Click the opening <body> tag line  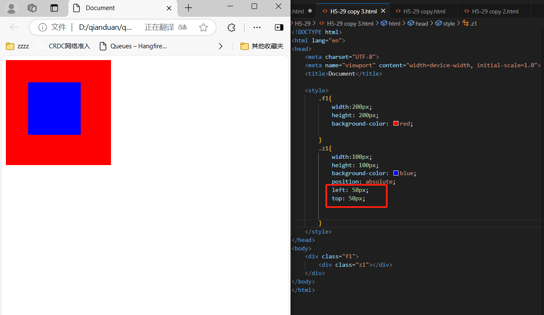[302, 248]
